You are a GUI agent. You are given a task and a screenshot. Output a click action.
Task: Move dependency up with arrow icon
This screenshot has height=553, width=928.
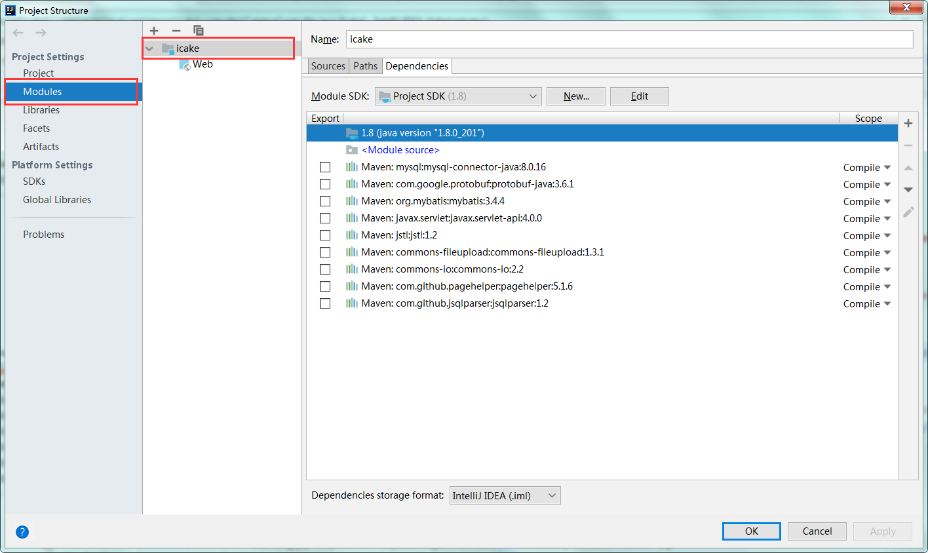pos(908,168)
